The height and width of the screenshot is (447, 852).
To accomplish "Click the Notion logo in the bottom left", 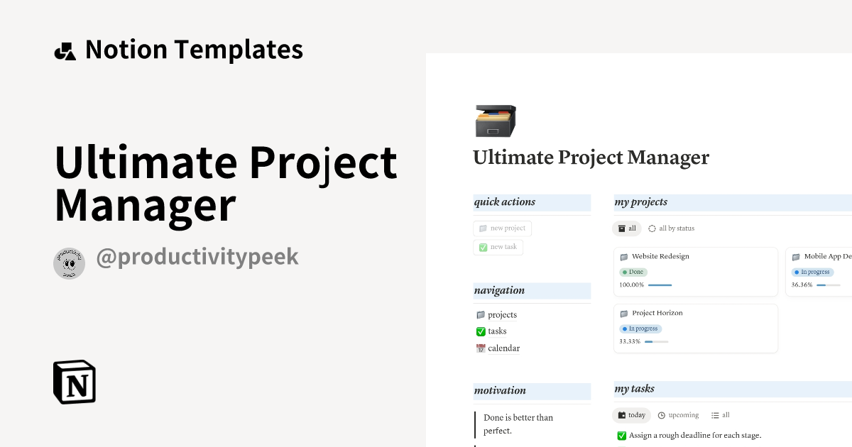I will point(73,381).
